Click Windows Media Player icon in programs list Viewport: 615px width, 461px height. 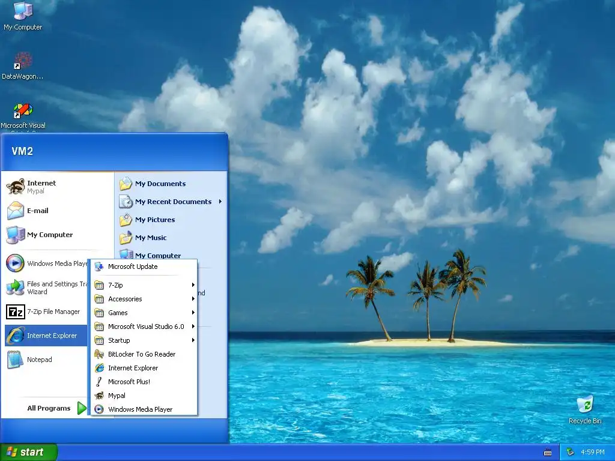coord(99,409)
